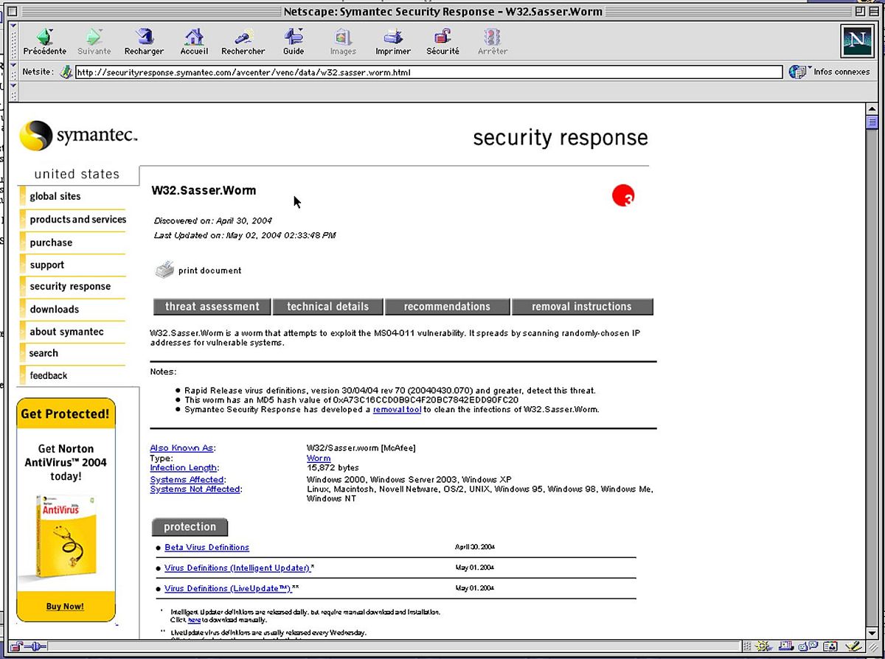The width and height of the screenshot is (885, 659).
Task: Click the print document link
Action: [x=209, y=271]
